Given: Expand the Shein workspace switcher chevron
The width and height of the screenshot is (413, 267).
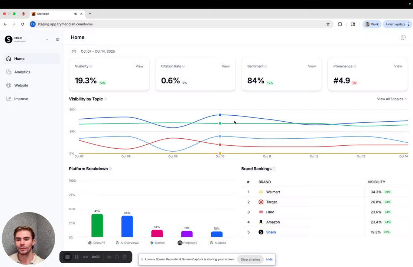Looking at the screenshot, I should coord(47,39).
